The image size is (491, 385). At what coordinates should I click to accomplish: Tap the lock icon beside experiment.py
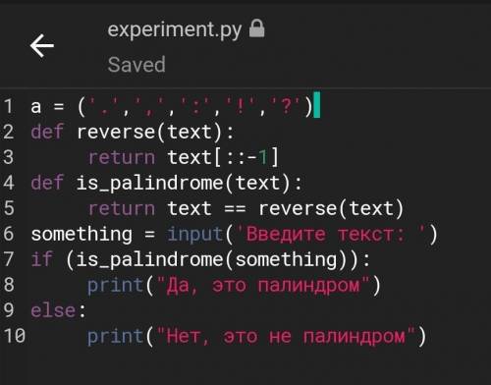256,28
